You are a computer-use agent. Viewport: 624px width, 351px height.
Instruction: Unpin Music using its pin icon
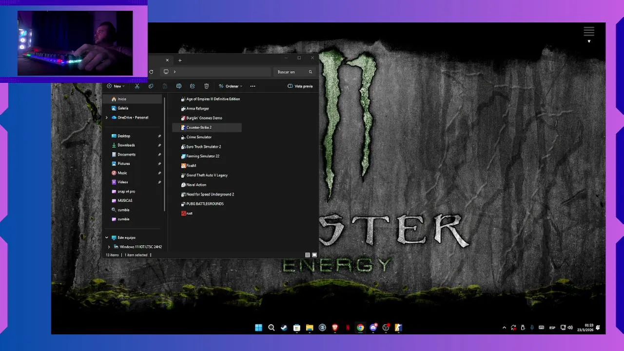tap(159, 173)
